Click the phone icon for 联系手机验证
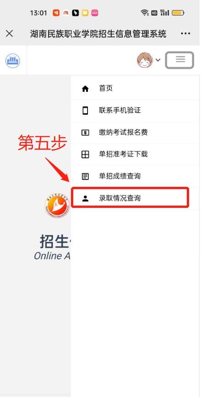This screenshot has width=201, height=397. (85, 111)
